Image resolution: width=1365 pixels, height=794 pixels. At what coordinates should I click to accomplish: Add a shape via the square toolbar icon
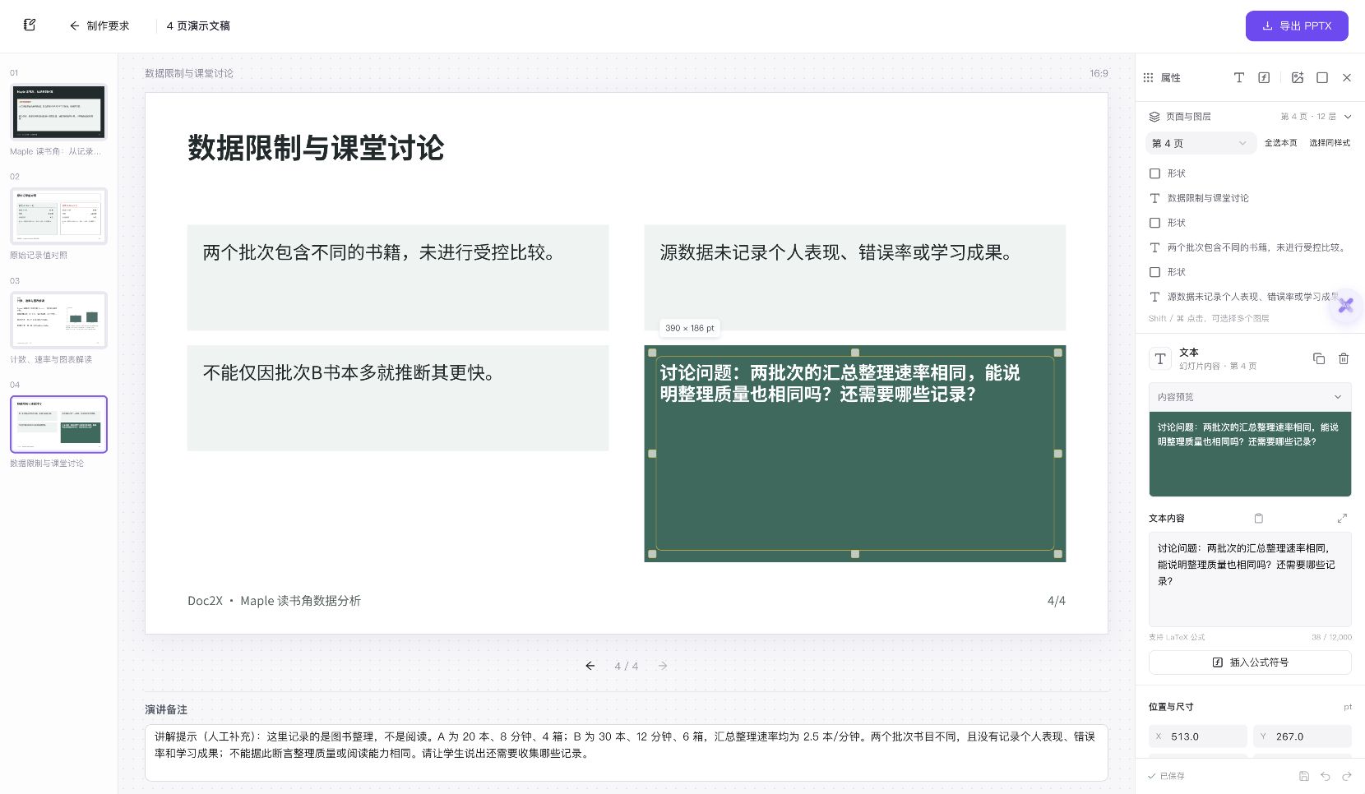[x=1322, y=77]
